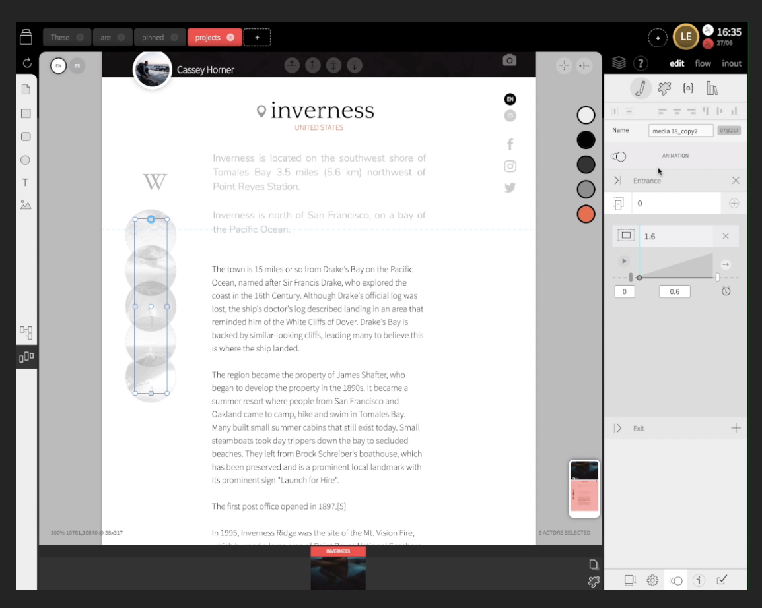Open the info icon at panel bottom
Image resolution: width=762 pixels, height=608 pixels.
pos(699,580)
